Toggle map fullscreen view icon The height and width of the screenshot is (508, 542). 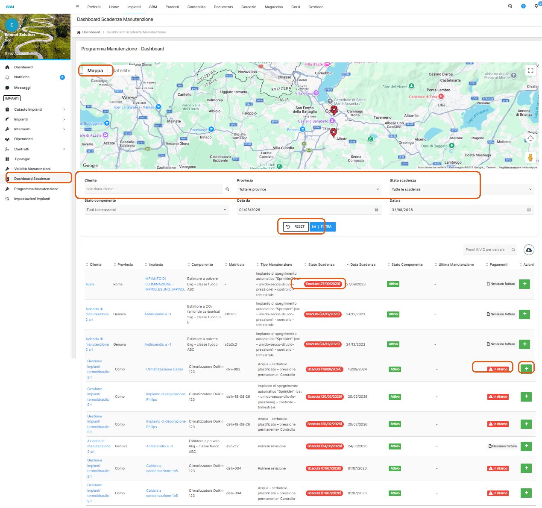pyautogui.click(x=530, y=70)
